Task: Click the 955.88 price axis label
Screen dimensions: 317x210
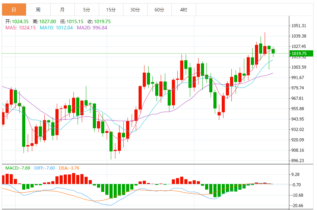Action: [x=298, y=109]
